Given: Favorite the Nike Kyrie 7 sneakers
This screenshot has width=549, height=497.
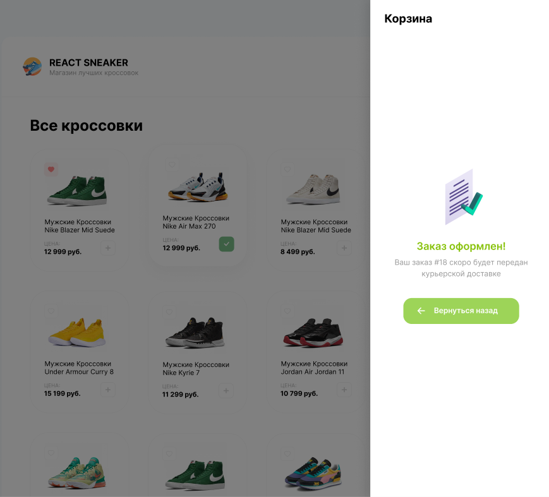Looking at the screenshot, I should (x=169, y=312).
